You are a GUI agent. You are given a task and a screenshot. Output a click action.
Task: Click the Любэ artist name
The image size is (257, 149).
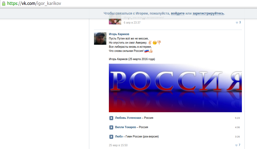tap(119, 137)
